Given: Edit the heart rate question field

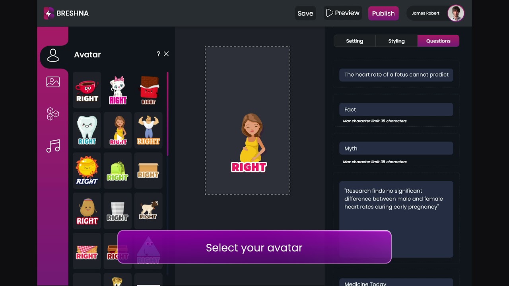Looking at the screenshot, I should tap(396, 75).
